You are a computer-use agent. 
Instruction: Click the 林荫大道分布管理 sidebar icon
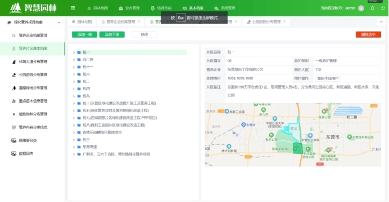coord(14,62)
